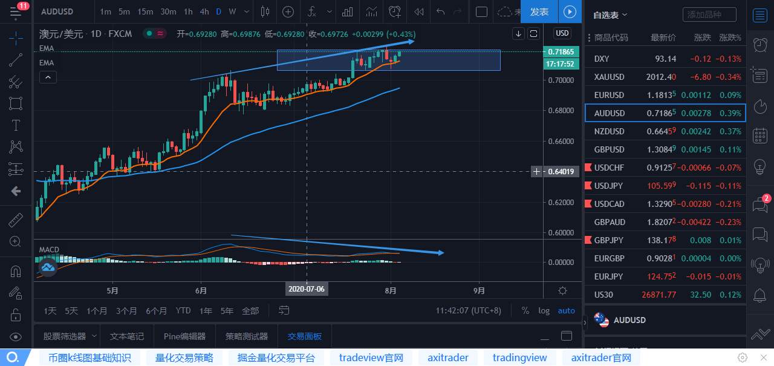Open the pitchfork and Gann tools
This screenshot has height=366, width=774.
(x=16, y=82)
